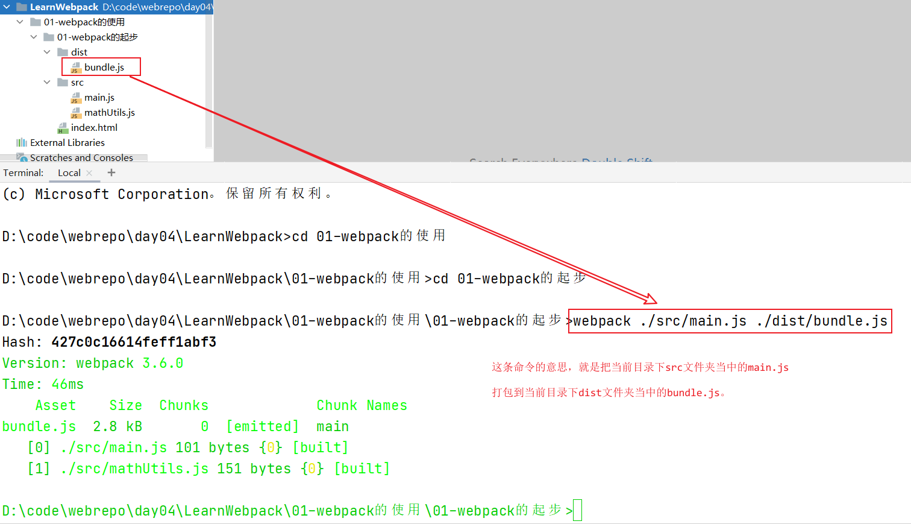The height and width of the screenshot is (524, 911).
Task: Click the src folder icon
Action: [x=63, y=82]
